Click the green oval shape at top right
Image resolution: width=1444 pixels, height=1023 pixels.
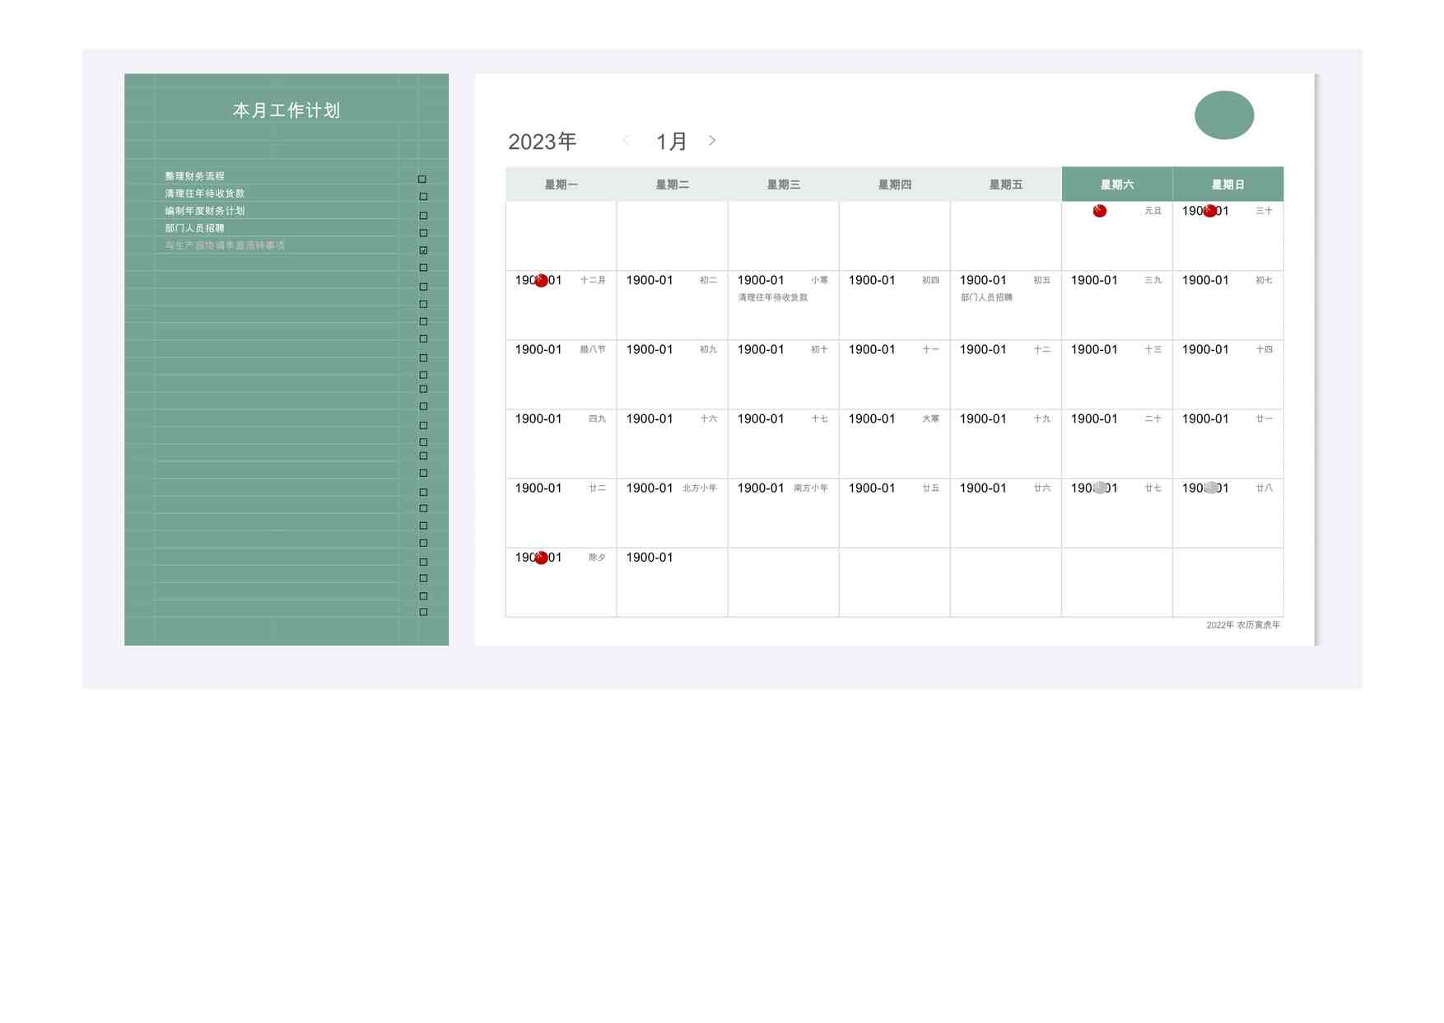click(1224, 115)
